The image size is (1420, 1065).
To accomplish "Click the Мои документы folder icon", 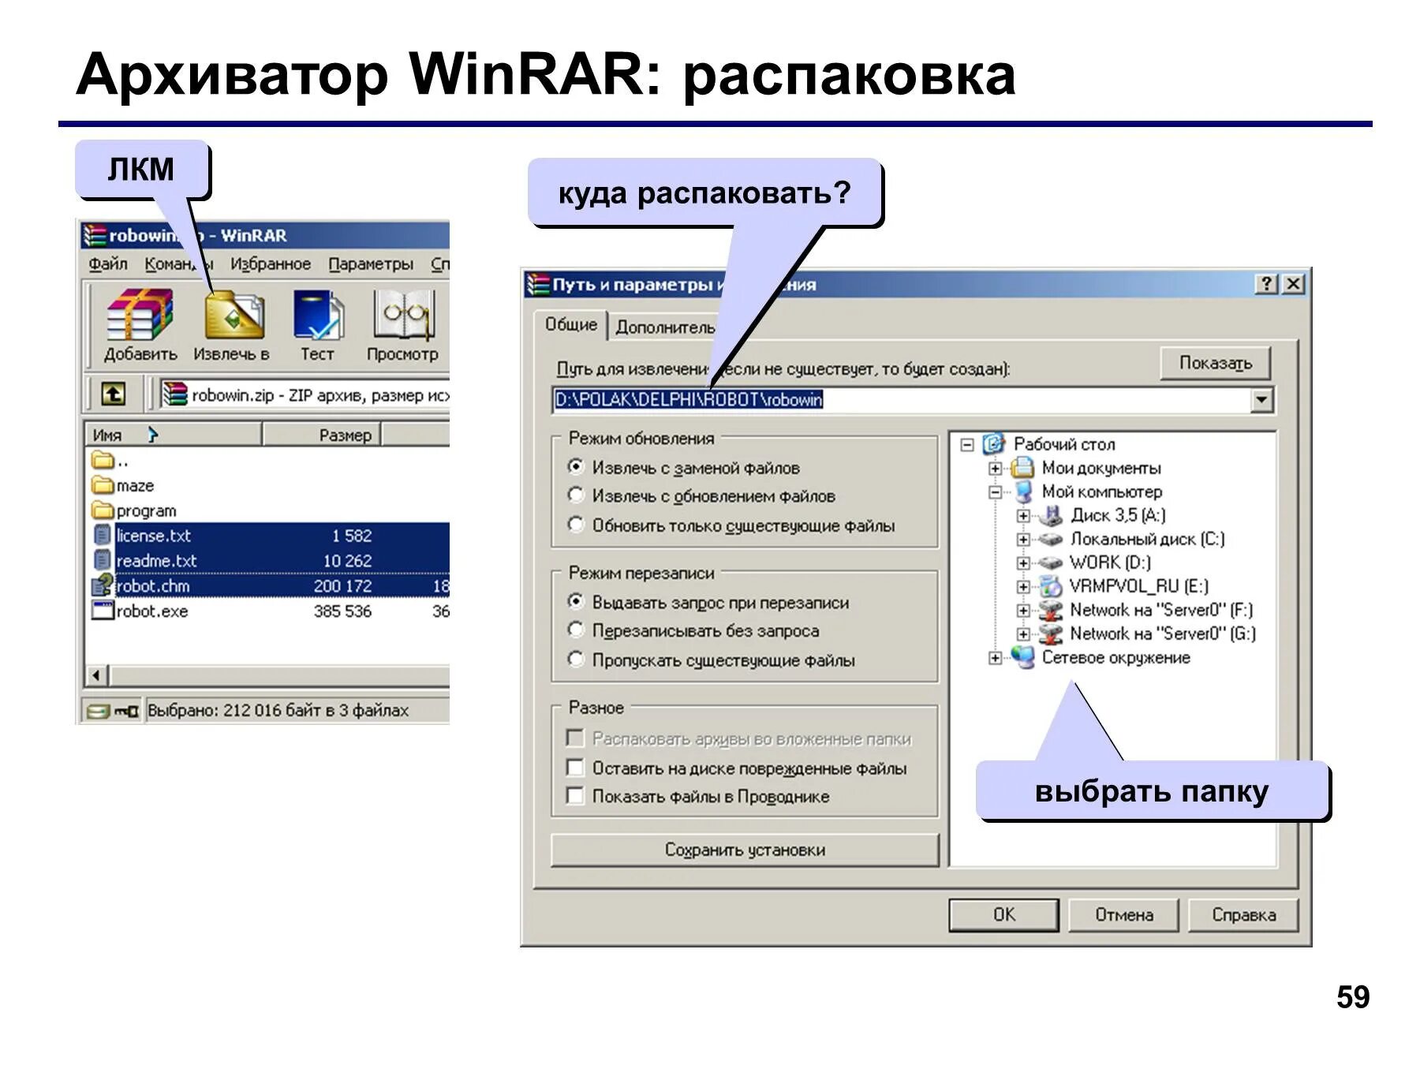I will point(1022,468).
